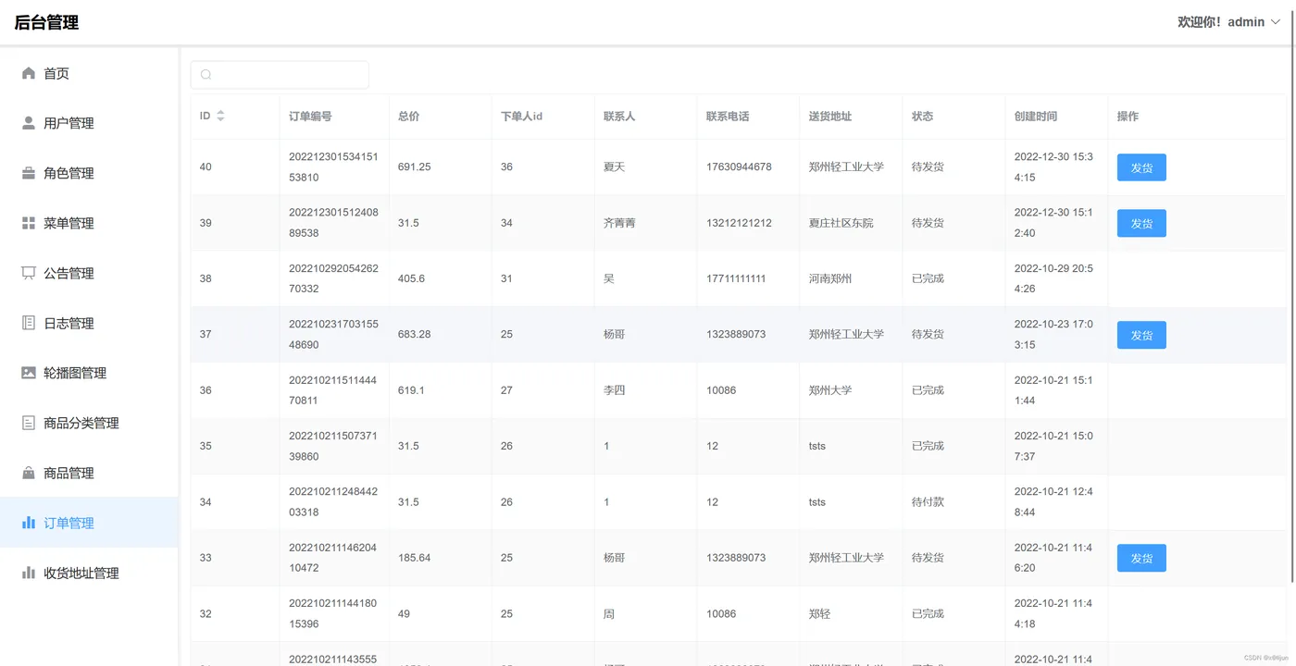Screen dimensions: 1296x666
Task: Click the 状态 column header
Action: coord(922,117)
